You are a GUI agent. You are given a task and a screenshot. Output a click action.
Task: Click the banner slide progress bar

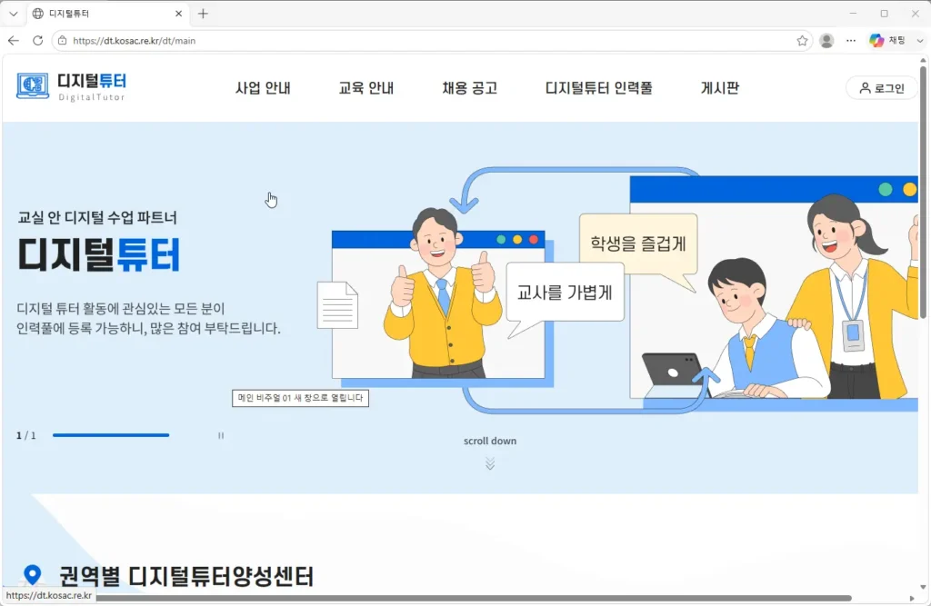(x=111, y=435)
